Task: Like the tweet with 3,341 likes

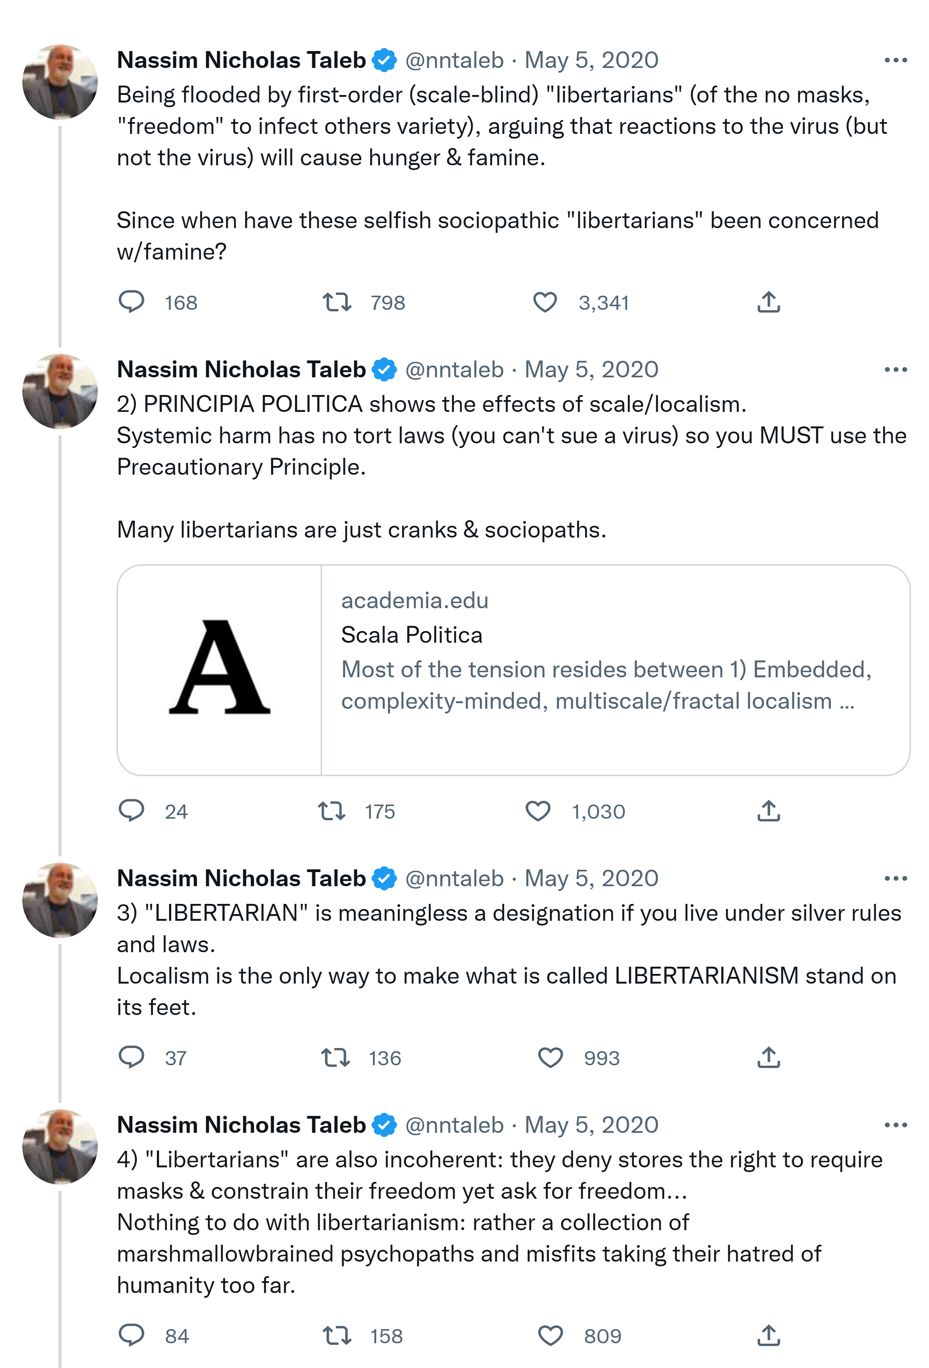Action: pos(545,302)
